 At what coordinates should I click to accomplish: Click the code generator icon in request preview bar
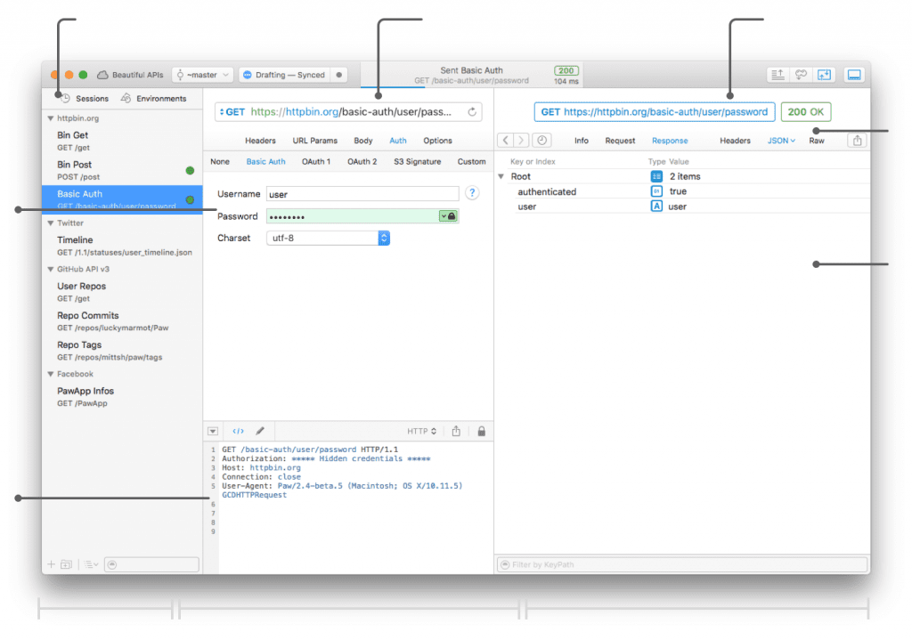pos(236,431)
